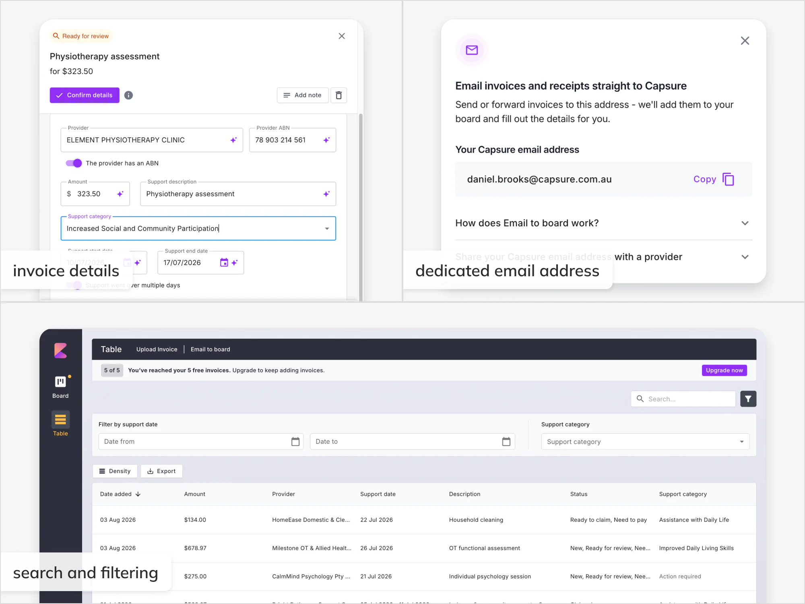Image resolution: width=805 pixels, height=604 pixels.
Task: Click 'HomeEase Domestic & Cle...' provider cell
Action: (311, 520)
